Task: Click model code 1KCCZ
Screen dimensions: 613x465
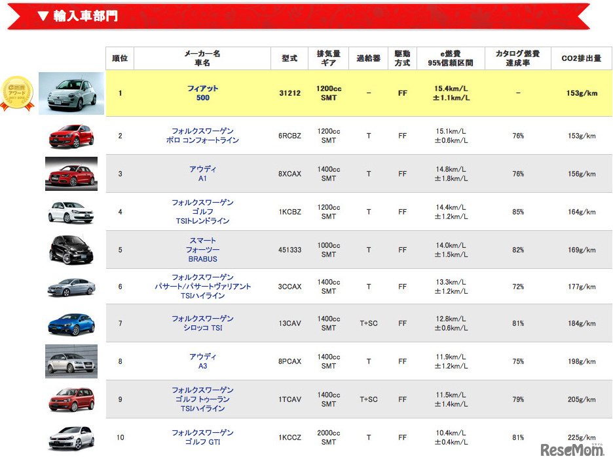Action: click(x=289, y=437)
